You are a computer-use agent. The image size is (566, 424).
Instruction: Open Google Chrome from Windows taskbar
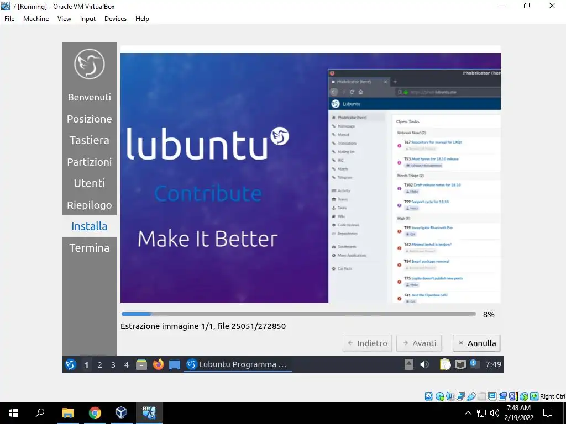point(95,413)
